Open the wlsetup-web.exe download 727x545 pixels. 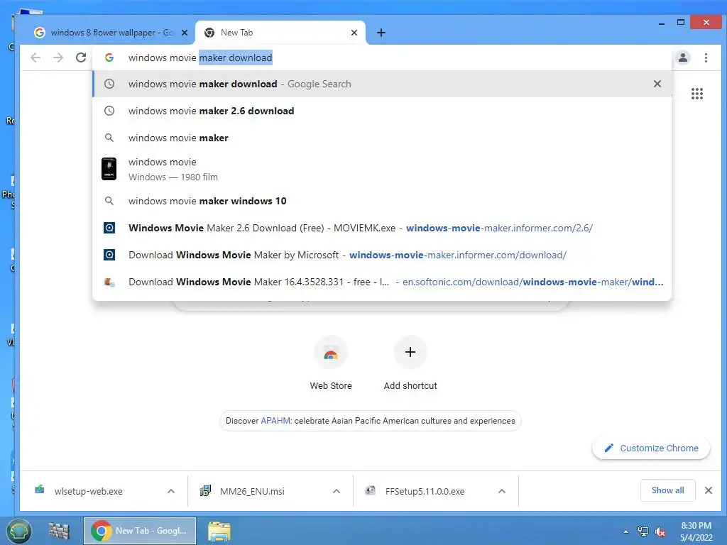pos(89,491)
